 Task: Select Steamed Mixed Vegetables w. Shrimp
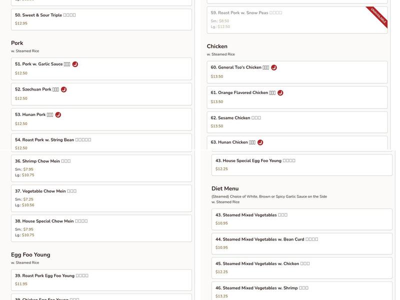click(301, 291)
